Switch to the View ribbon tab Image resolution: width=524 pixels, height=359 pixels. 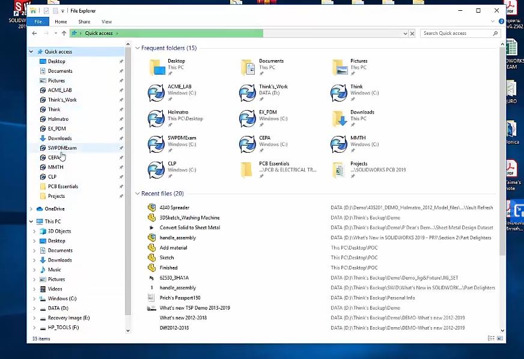click(x=106, y=22)
